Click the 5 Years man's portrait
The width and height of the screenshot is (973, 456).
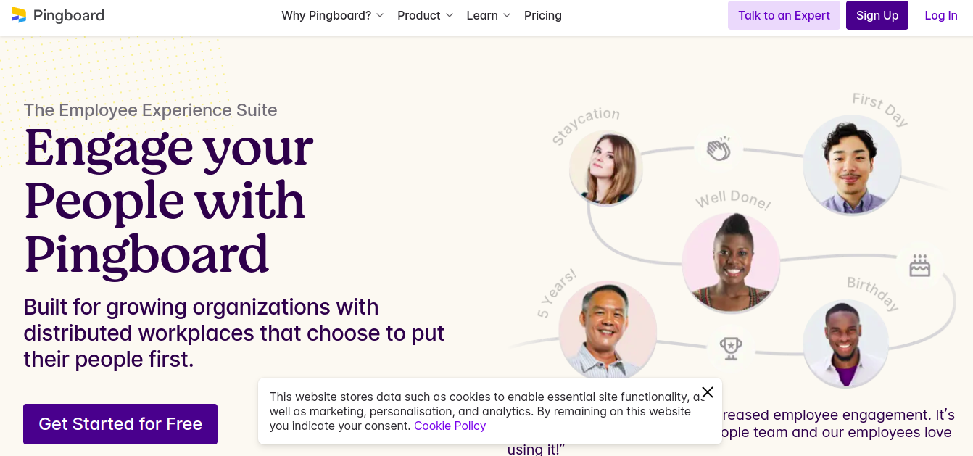(x=608, y=330)
